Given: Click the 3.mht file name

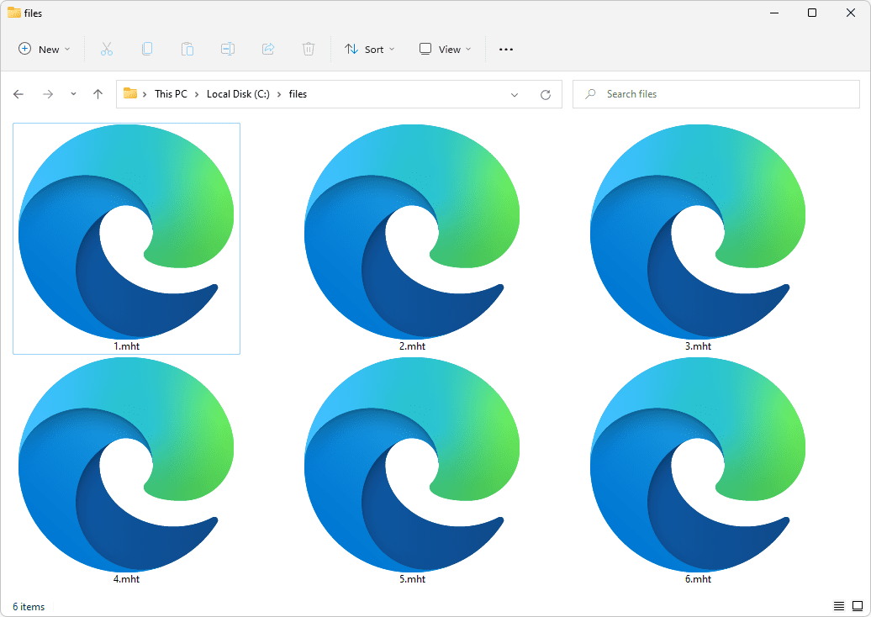Looking at the screenshot, I should pos(699,346).
